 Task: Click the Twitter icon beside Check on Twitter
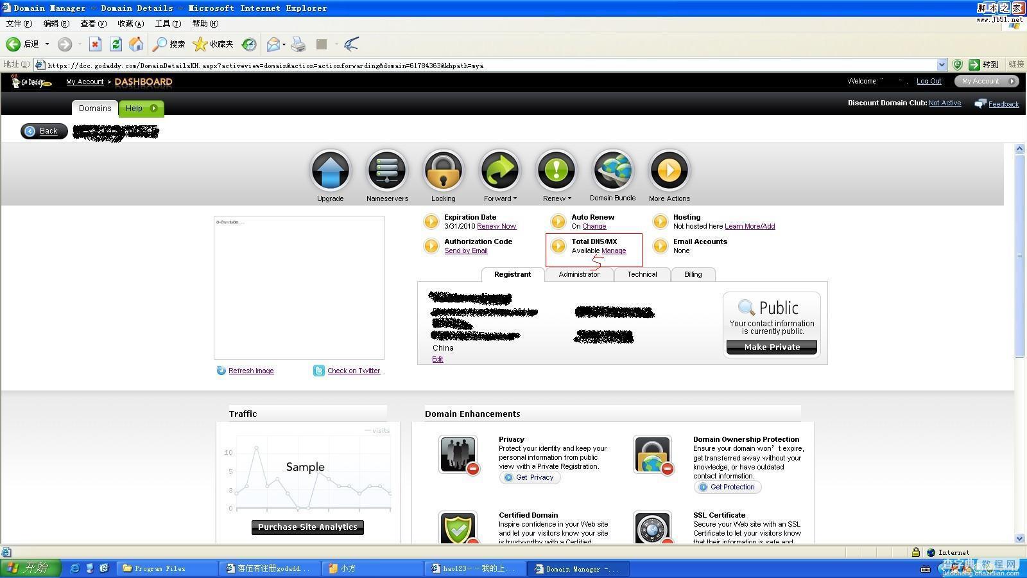[319, 371]
